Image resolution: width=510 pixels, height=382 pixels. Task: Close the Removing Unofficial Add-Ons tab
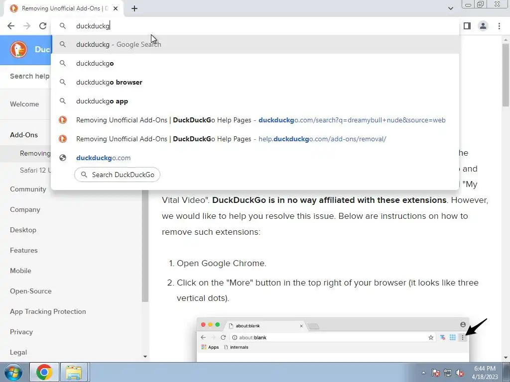pos(116,8)
